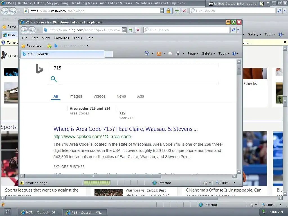Open Tools dropdown in Bing command bar
The height and width of the screenshot is (216, 288).
224,53
